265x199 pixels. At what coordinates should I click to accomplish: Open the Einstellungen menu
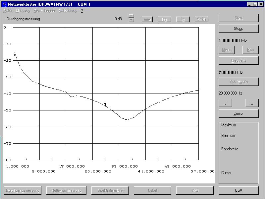[44, 11]
